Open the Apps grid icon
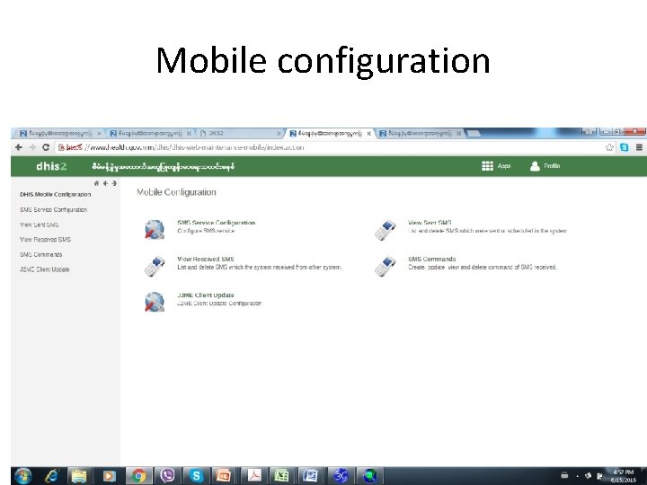 click(487, 166)
